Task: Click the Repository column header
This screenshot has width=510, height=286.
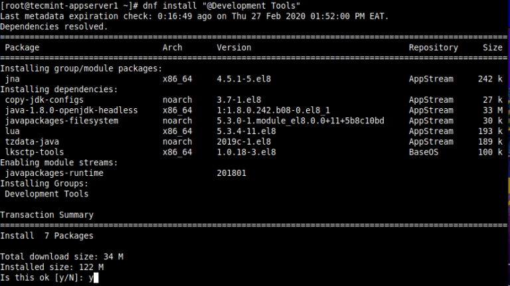Action: (433, 48)
